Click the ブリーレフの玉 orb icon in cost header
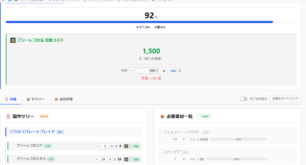The height and width of the screenshot is (165, 306). pyautogui.click(x=13, y=40)
